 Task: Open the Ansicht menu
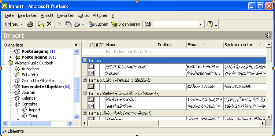point(47,15)
